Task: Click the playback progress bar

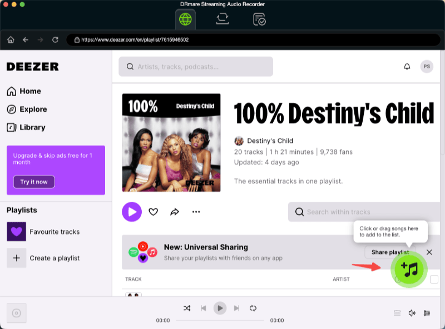Action: point(220,321)
